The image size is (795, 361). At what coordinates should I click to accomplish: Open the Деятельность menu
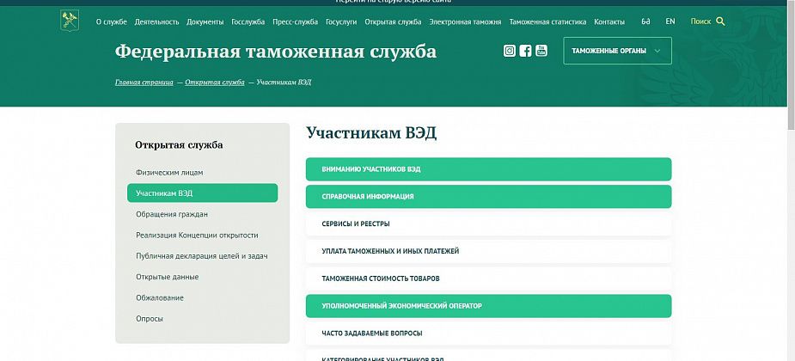[157, 21]
